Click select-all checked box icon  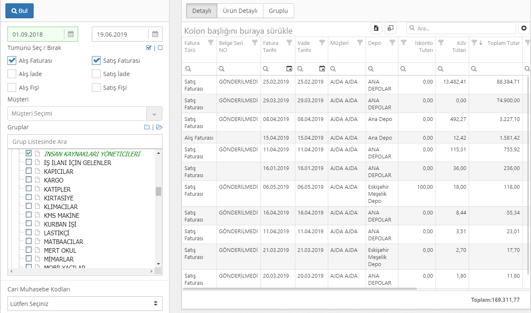pyautogui.click(x=149, y=48)
